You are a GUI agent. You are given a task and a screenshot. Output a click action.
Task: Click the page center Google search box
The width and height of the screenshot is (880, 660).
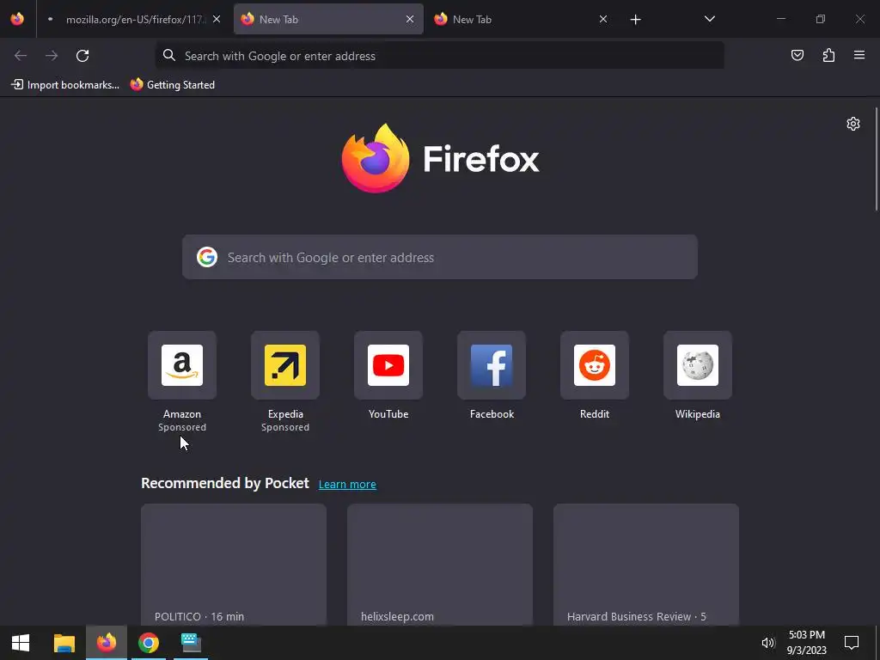pos(439,257)
